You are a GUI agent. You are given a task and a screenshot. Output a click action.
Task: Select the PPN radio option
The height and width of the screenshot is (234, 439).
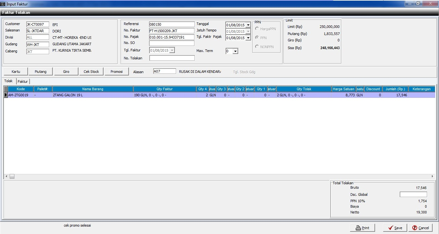tap(257, 38)
